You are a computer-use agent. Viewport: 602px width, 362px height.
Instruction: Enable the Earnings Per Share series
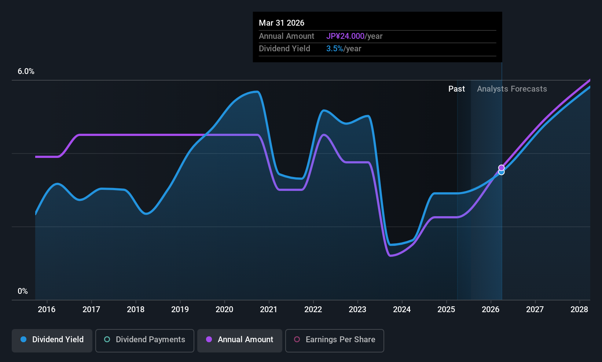pos(335,341)
